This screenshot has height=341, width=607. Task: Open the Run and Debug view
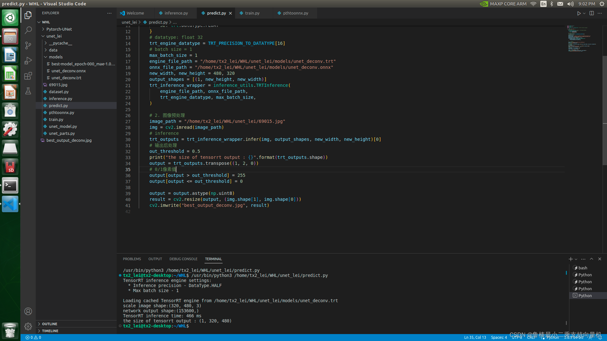tap(28, 60)
